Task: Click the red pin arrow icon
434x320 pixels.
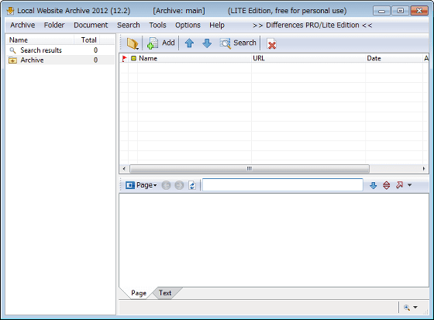Action: click(399, 185)
